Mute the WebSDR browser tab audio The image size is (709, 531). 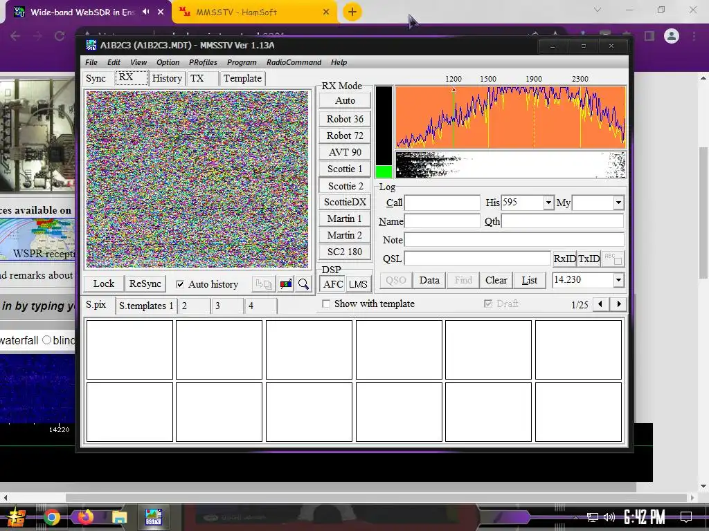145,12
